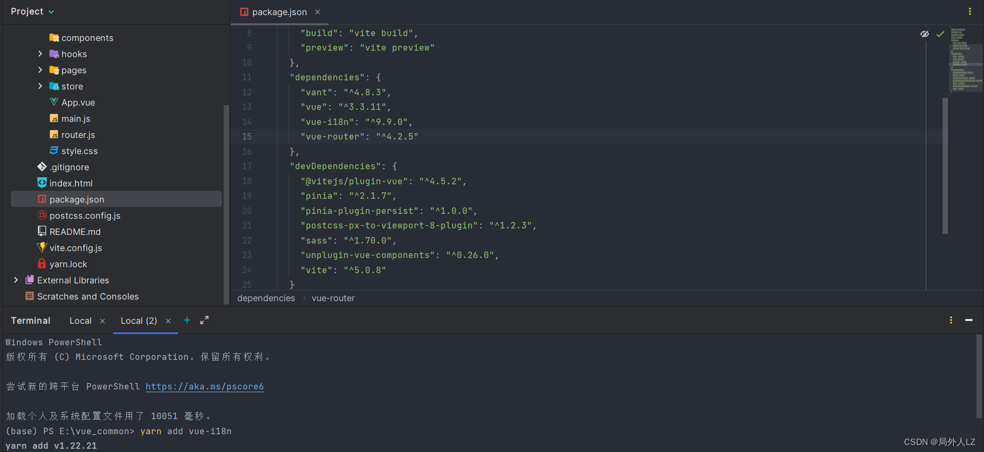Image resolution: width=984 pixels, height=452 pixels.
Task: Close the Local (2) terminal tab
Action: pyautogui.click(x=168, y=321)
